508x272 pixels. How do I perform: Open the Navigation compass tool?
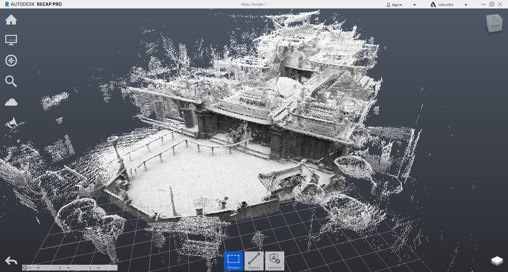(11, 61)
